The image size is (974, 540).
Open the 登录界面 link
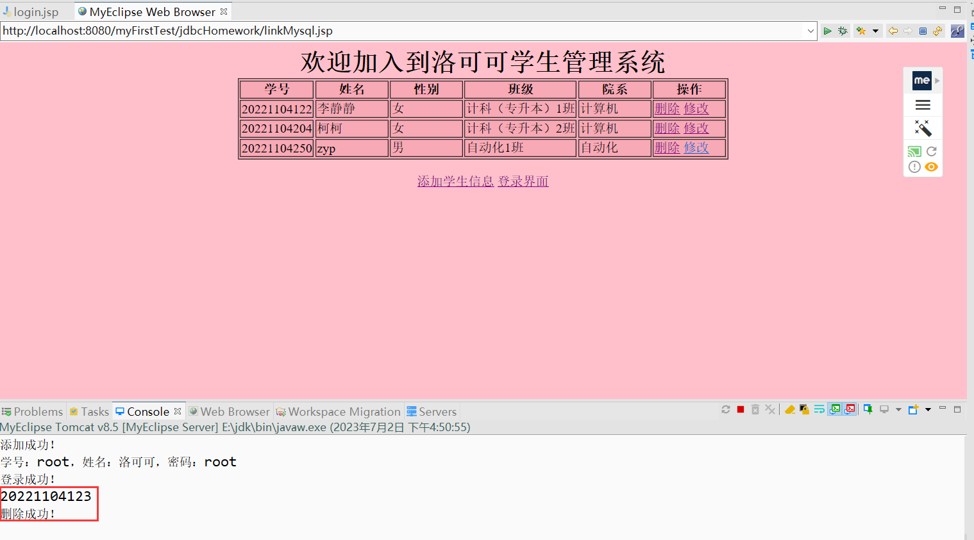pos(523,181)
